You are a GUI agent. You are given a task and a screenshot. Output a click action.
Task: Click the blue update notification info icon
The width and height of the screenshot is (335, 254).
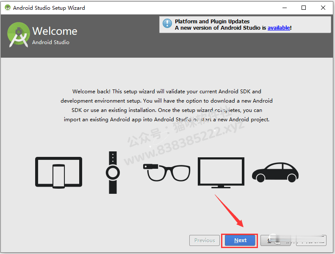tap(167, 23)
